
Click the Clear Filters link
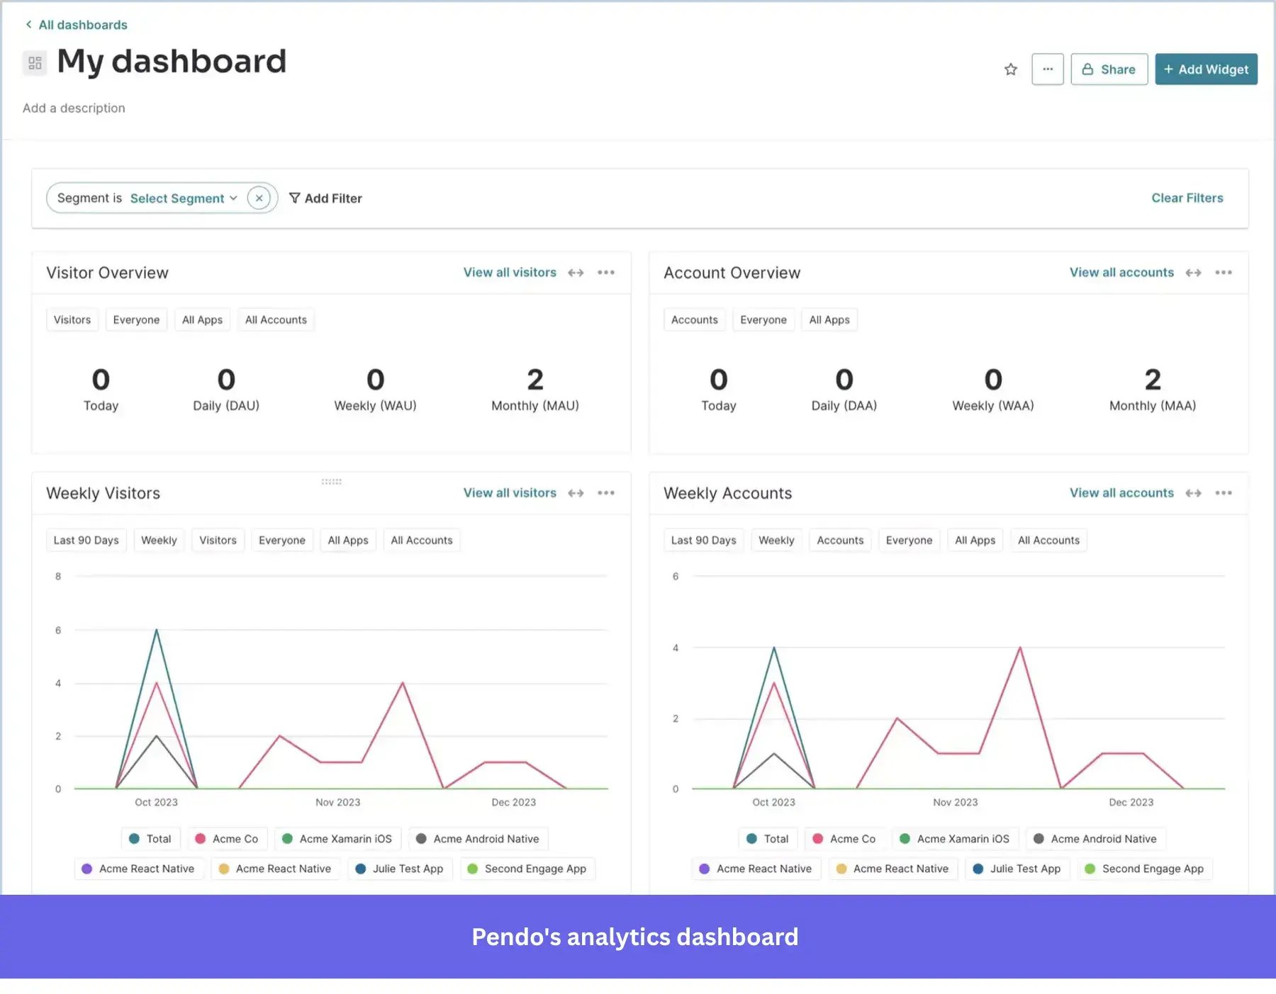pos(1187,198)
